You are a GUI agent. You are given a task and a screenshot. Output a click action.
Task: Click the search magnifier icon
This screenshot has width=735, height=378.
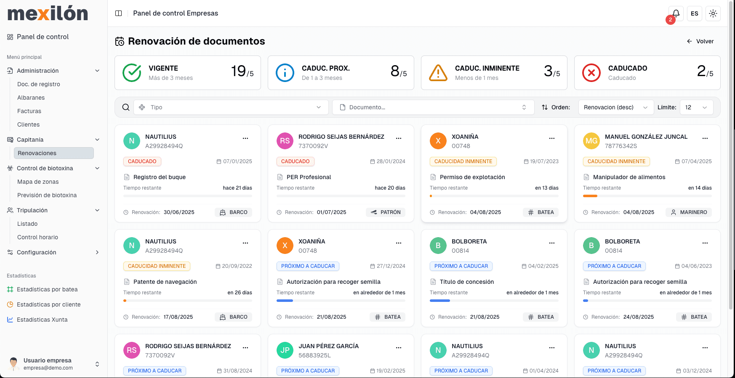[126, 107]
